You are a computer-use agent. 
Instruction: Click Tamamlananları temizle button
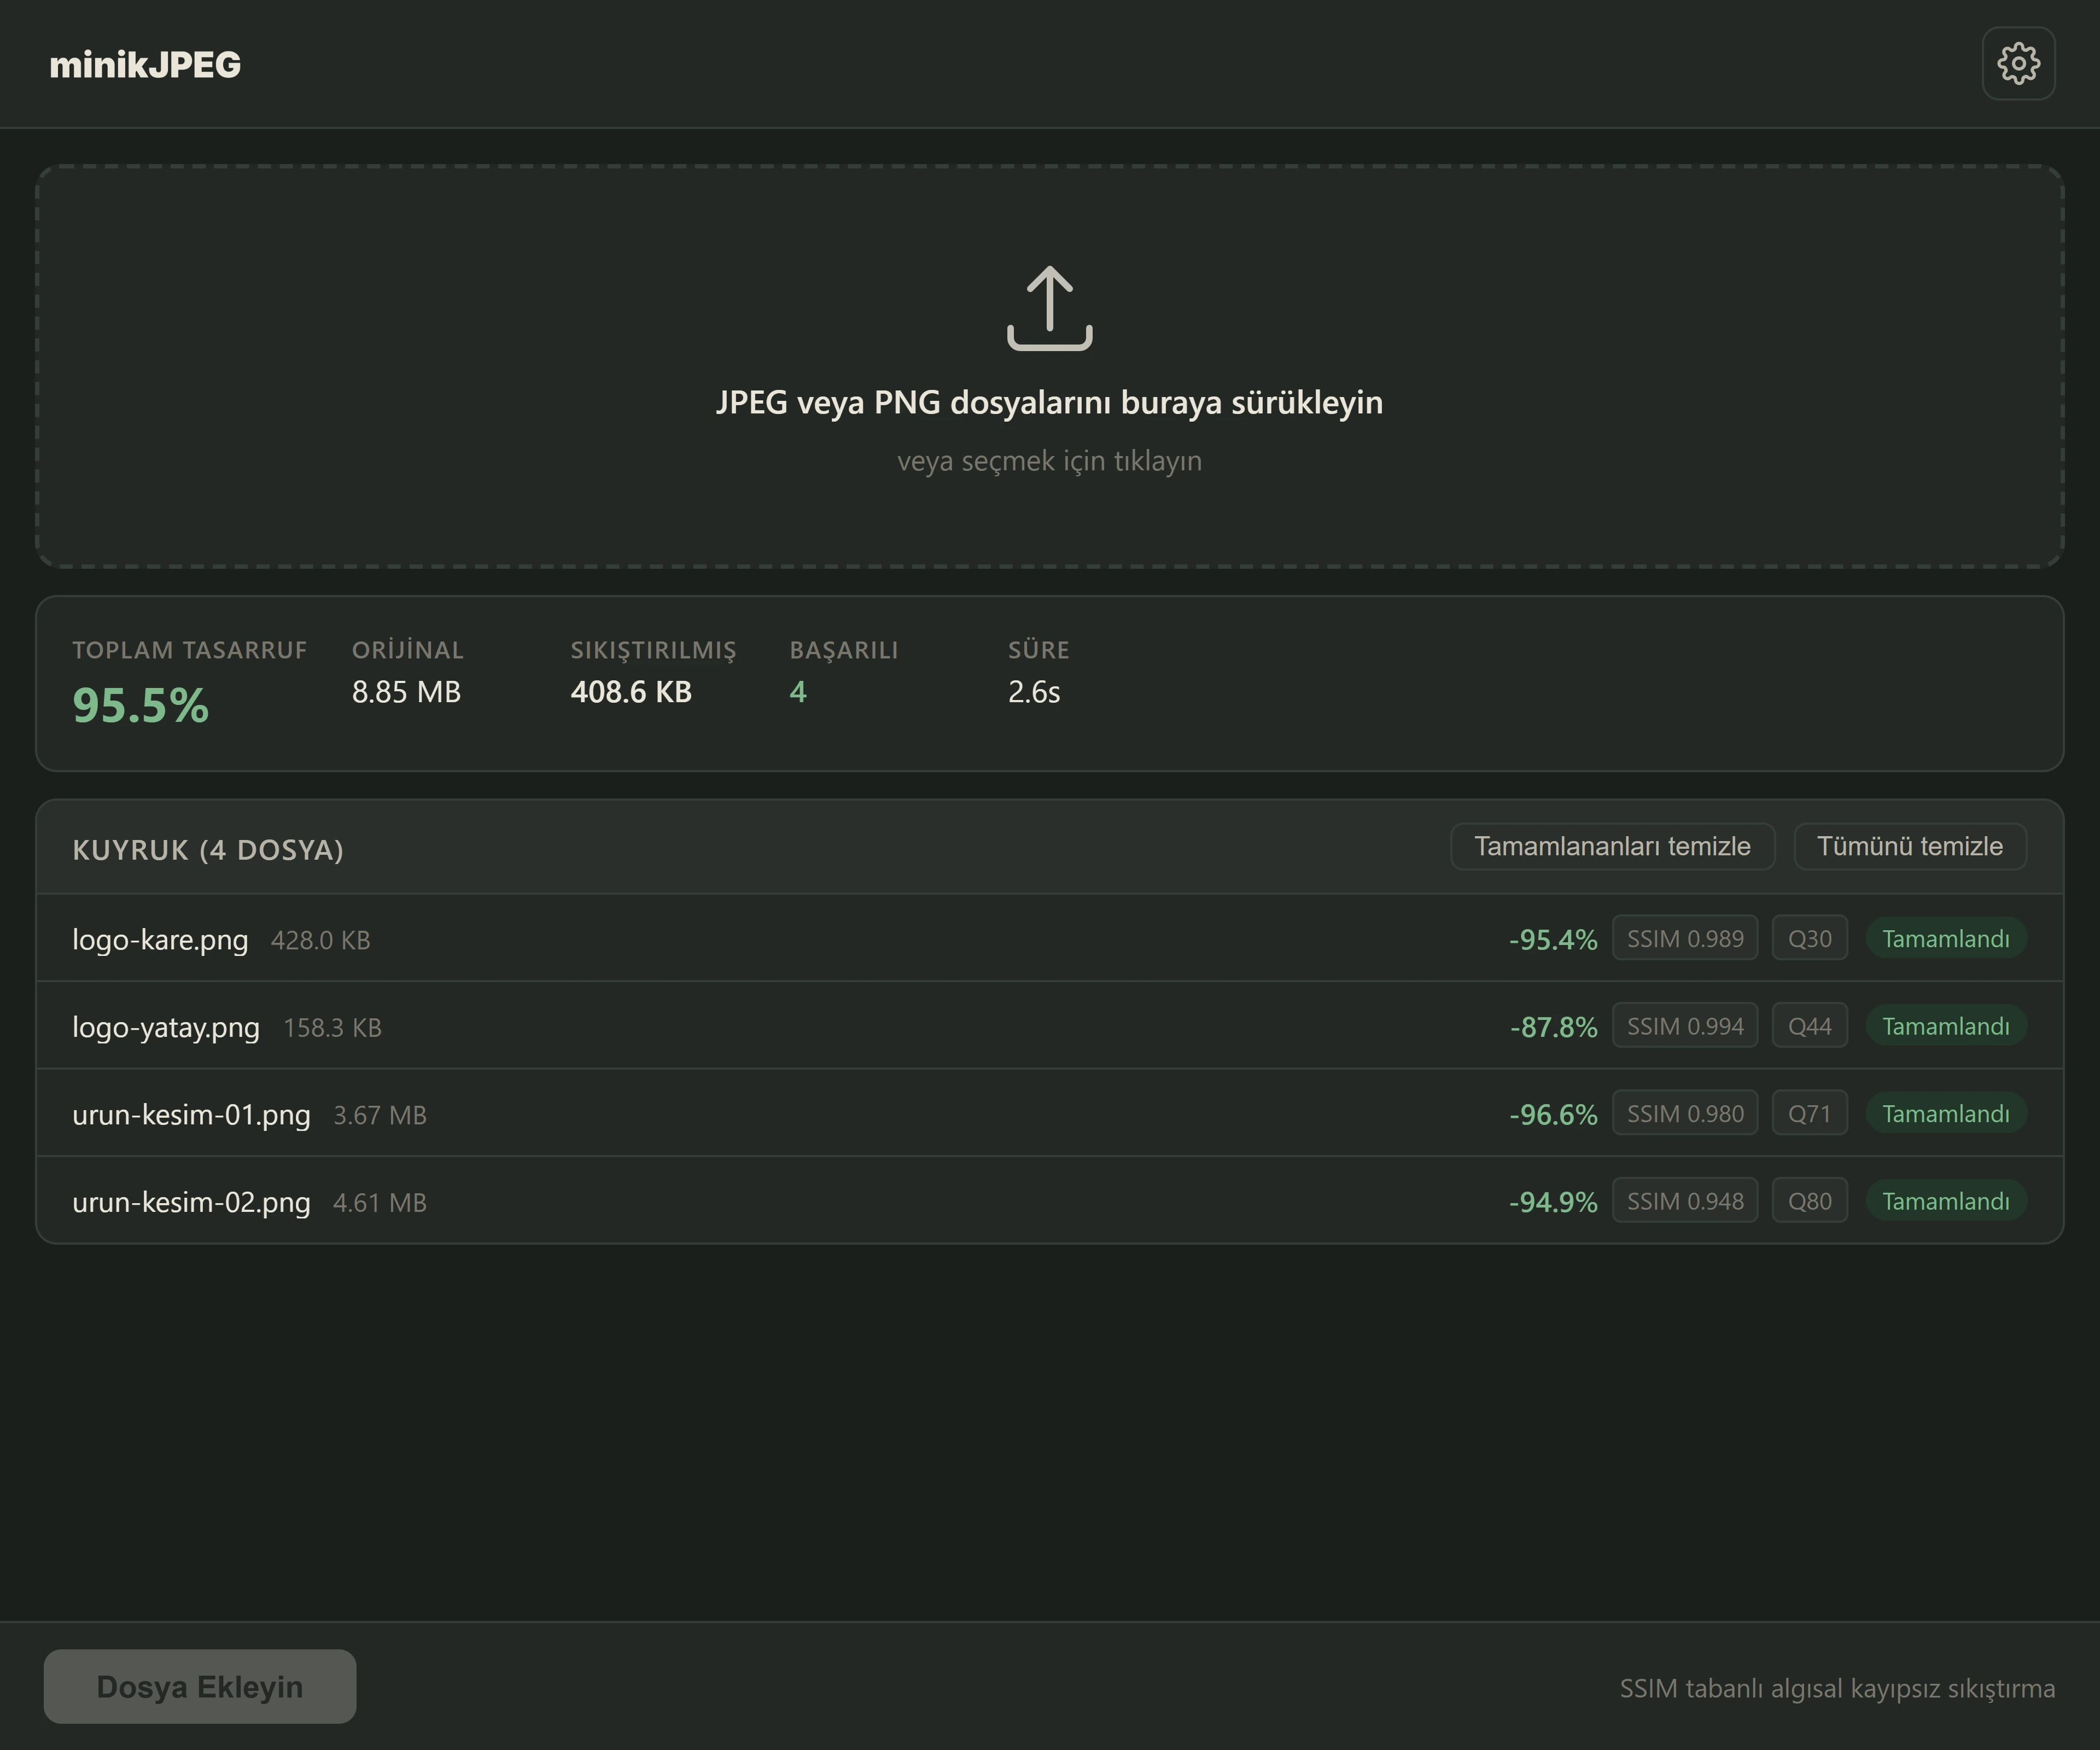click(1612, 847)
